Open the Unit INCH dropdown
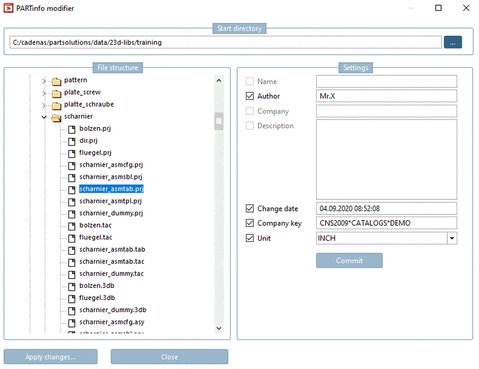This screenshot has height=369, width=479. 452,238
